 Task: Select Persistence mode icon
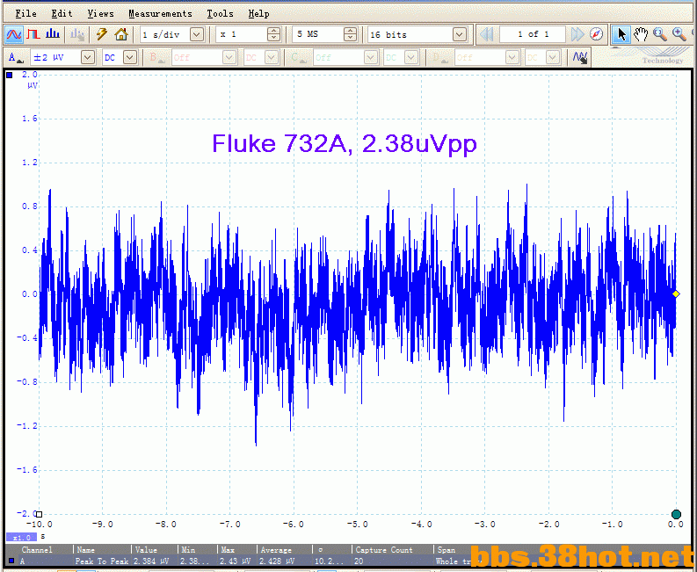pos(33,34)
